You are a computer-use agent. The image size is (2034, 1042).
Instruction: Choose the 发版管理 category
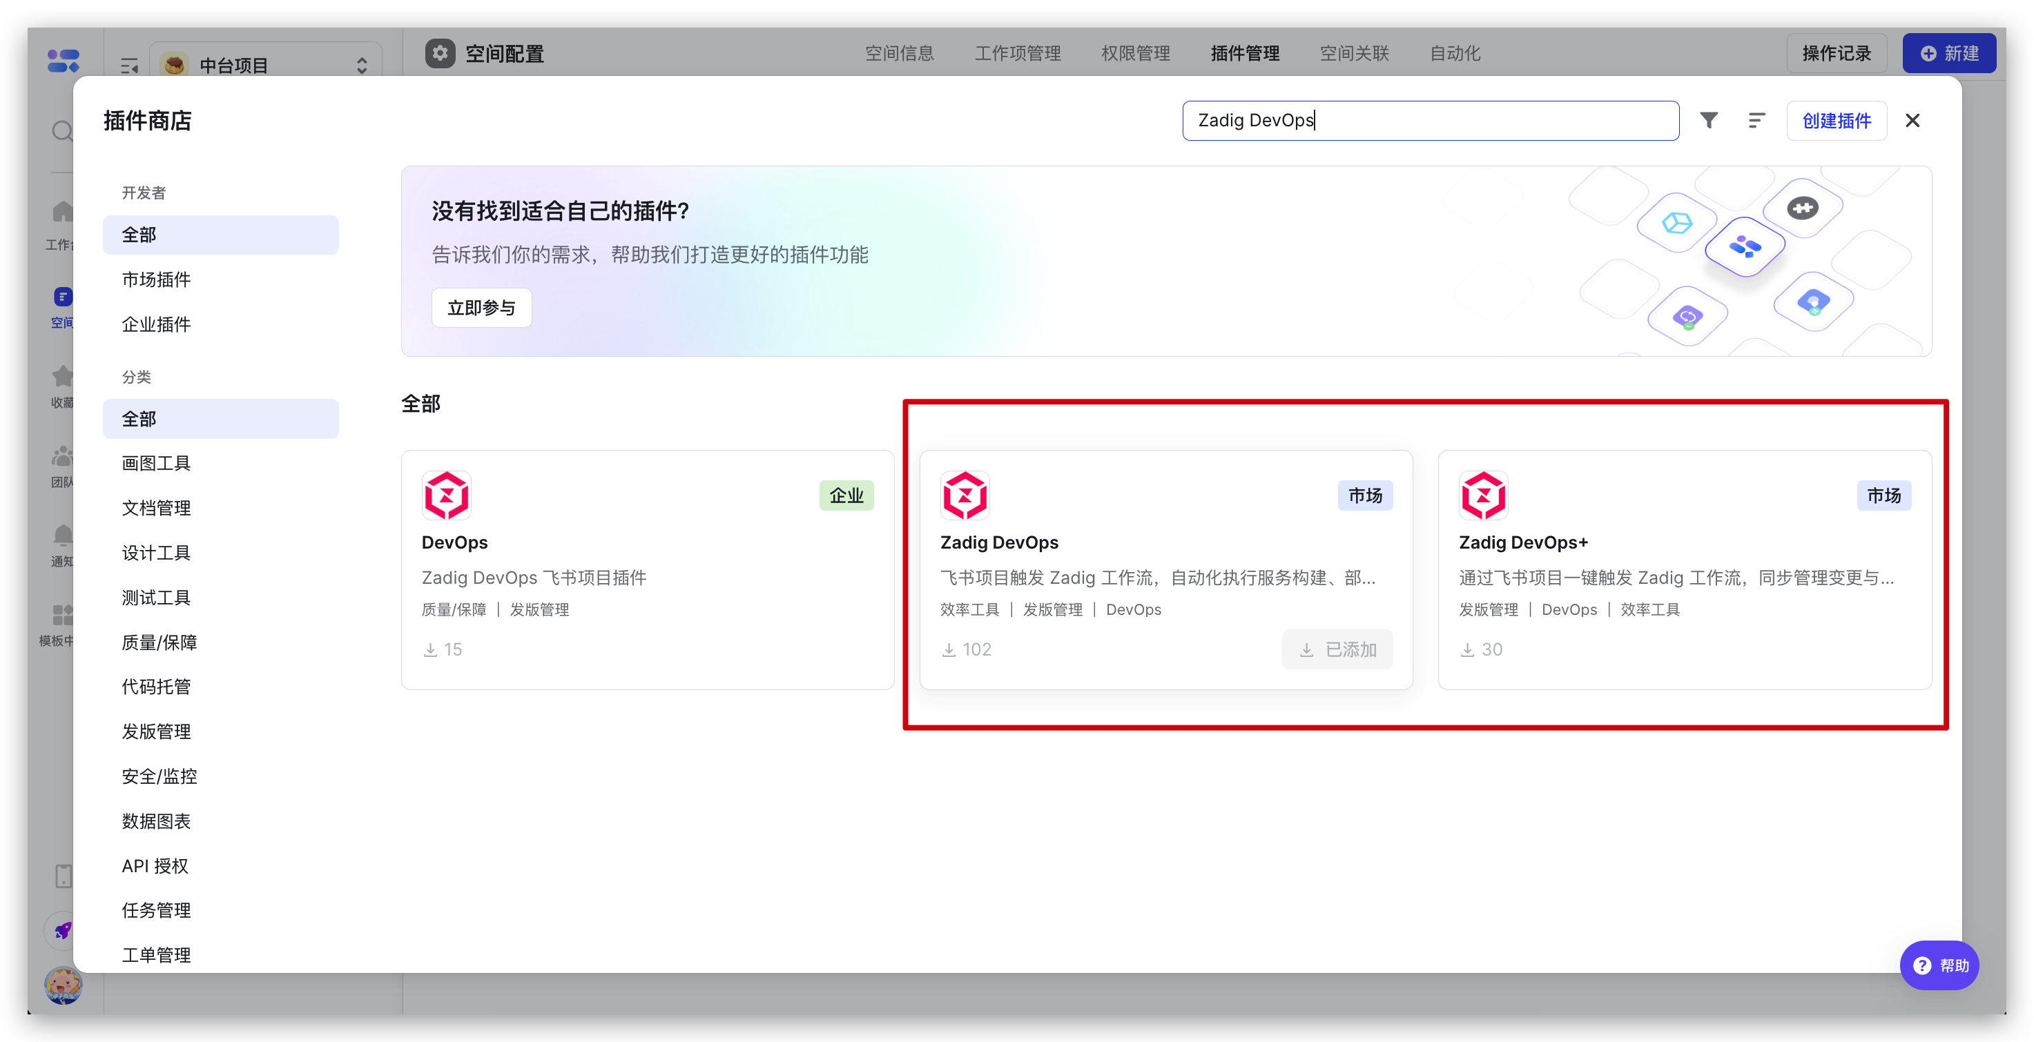coord(156,731)
